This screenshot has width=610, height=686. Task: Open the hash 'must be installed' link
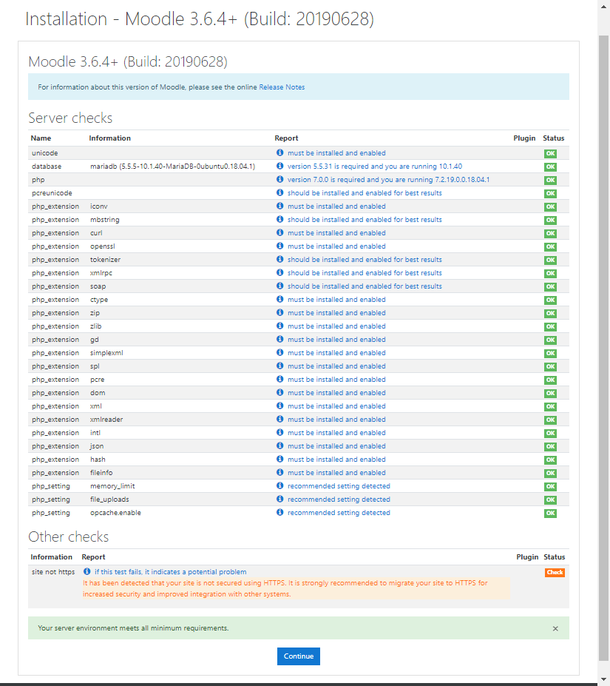tap(336, 460)
